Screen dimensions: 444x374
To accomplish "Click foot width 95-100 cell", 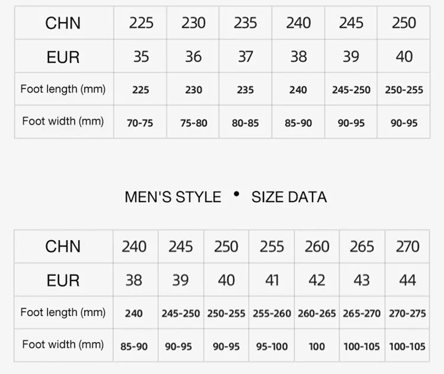I will pyautogui.click(x=272, y=346).
